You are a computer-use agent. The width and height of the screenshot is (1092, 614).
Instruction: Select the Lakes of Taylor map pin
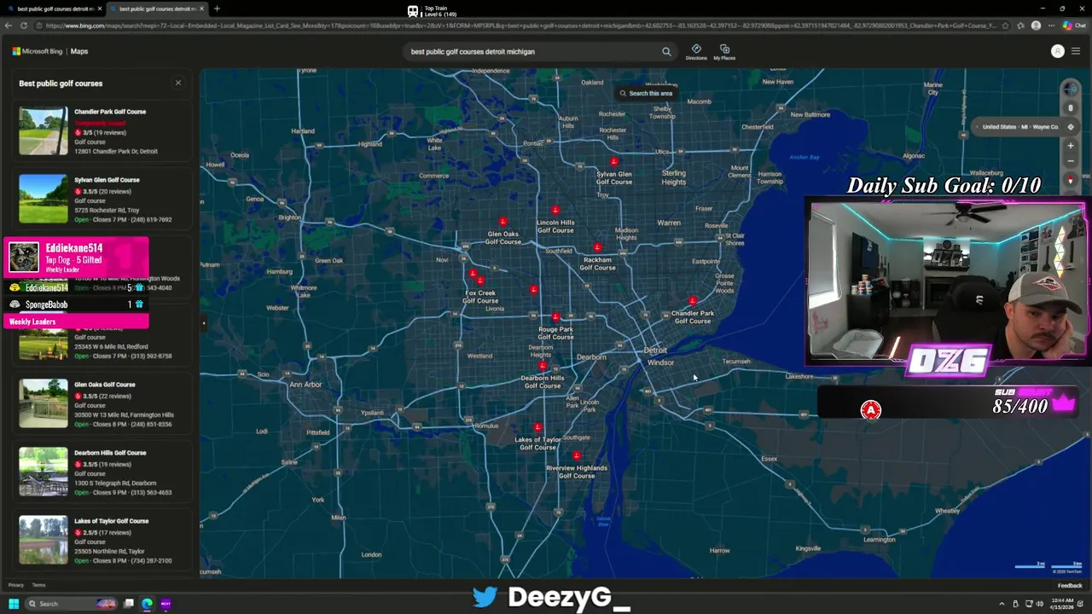[537, 427]
